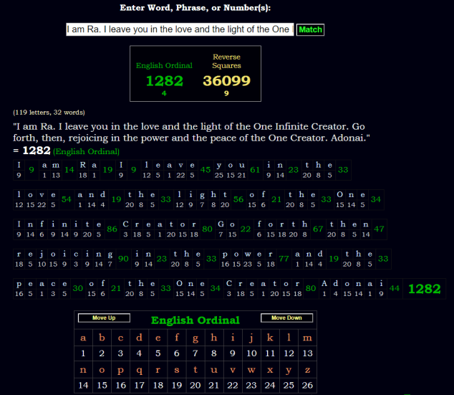Select the Reverse Squares cipher label

226,61
